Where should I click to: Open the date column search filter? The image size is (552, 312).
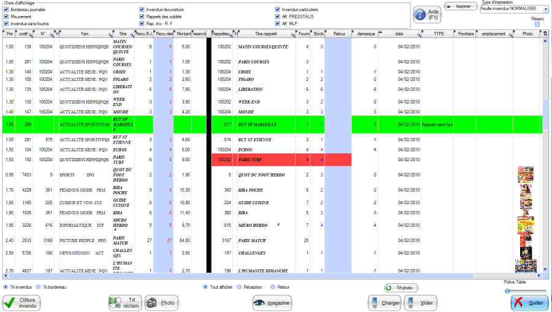418,34
